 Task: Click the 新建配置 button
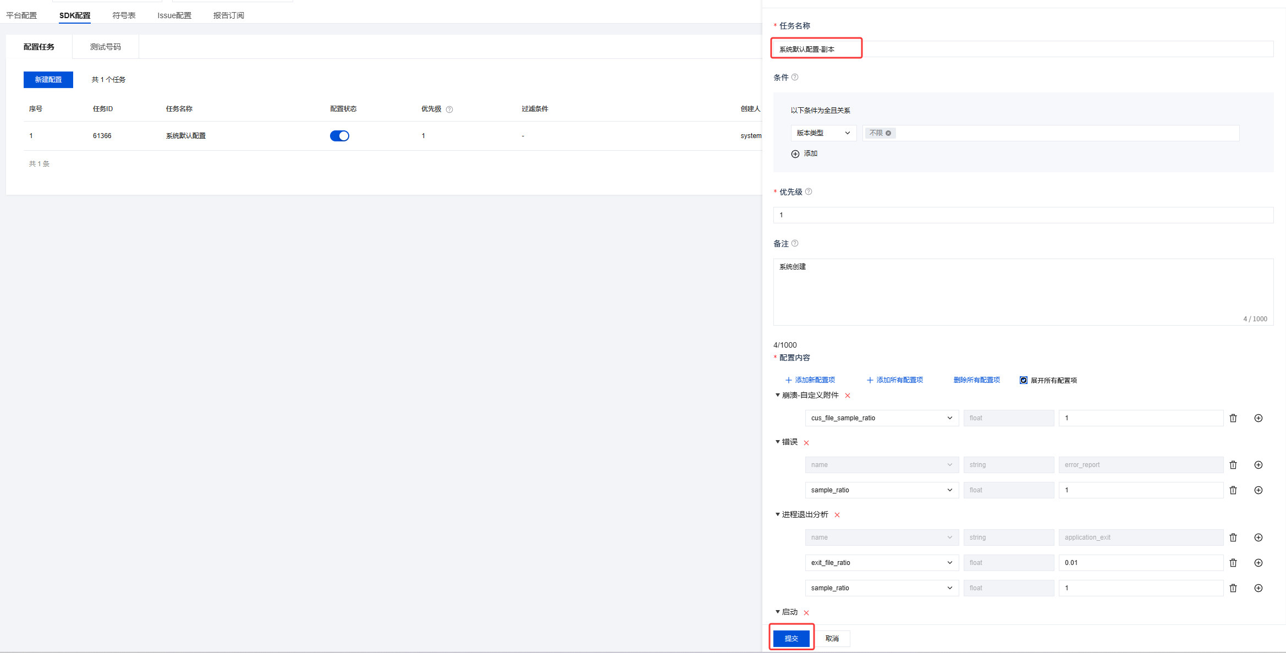click(x=48, y=80)
